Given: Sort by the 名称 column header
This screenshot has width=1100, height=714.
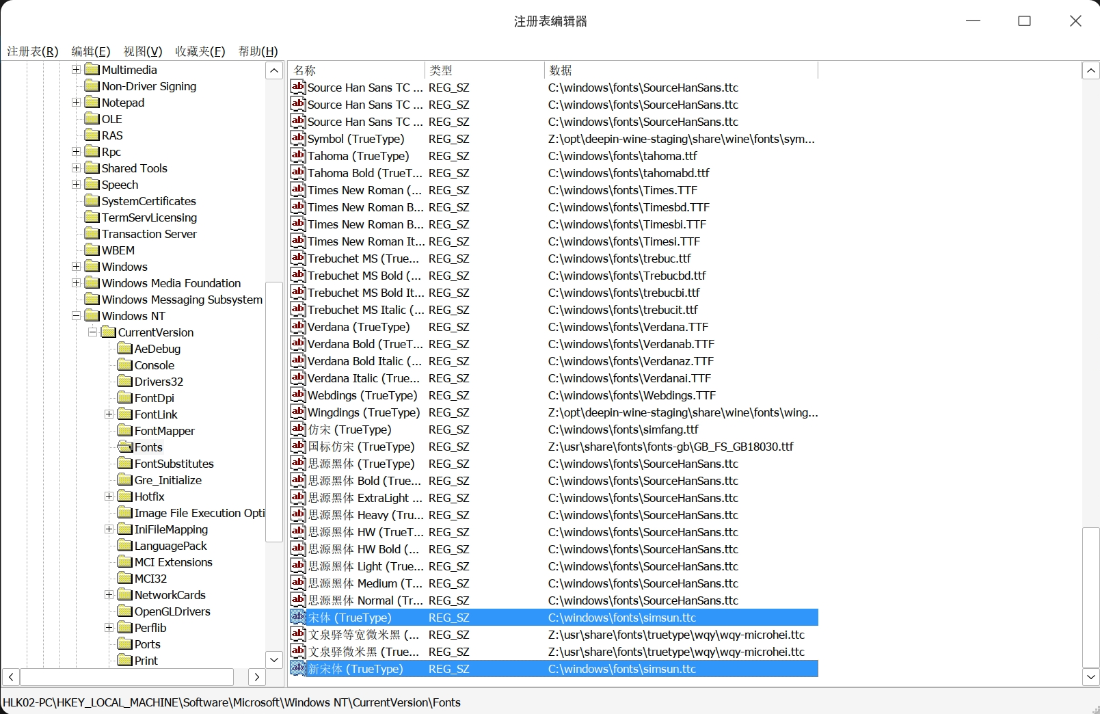Looking at the screenshot, I should click(x=357, y=70).
